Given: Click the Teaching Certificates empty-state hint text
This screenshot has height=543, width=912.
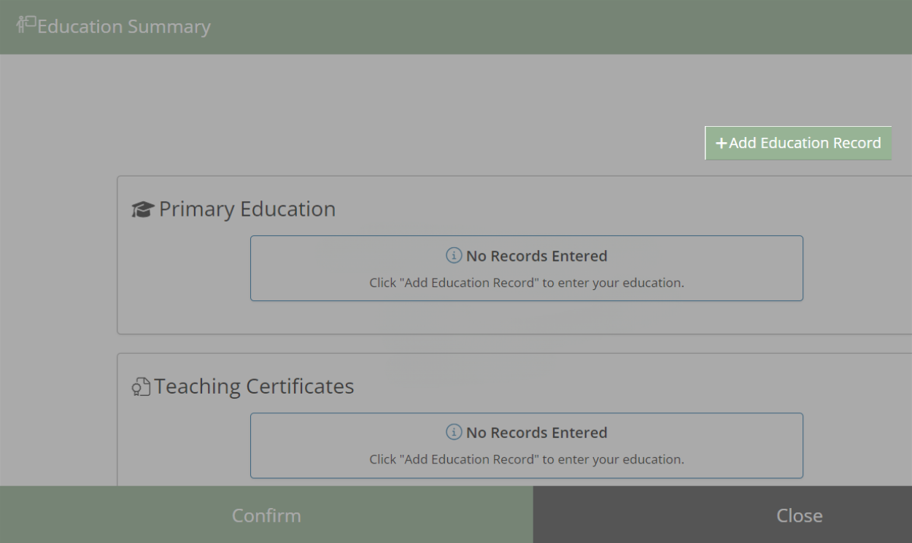Looking at the screenshot, I should click(527, 459).
